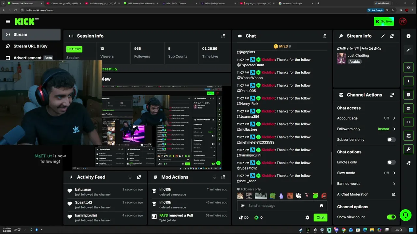Viewport: 417px width, 234px height.
Task: Pop out the Stream info panel
Action: tap(392, 36)
